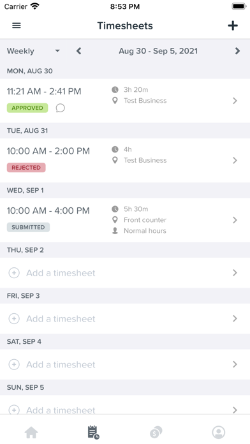Select the Aug 30 - Sep 5, 2021 date range
Screen dimensions: 250x444
click(158, 51)
